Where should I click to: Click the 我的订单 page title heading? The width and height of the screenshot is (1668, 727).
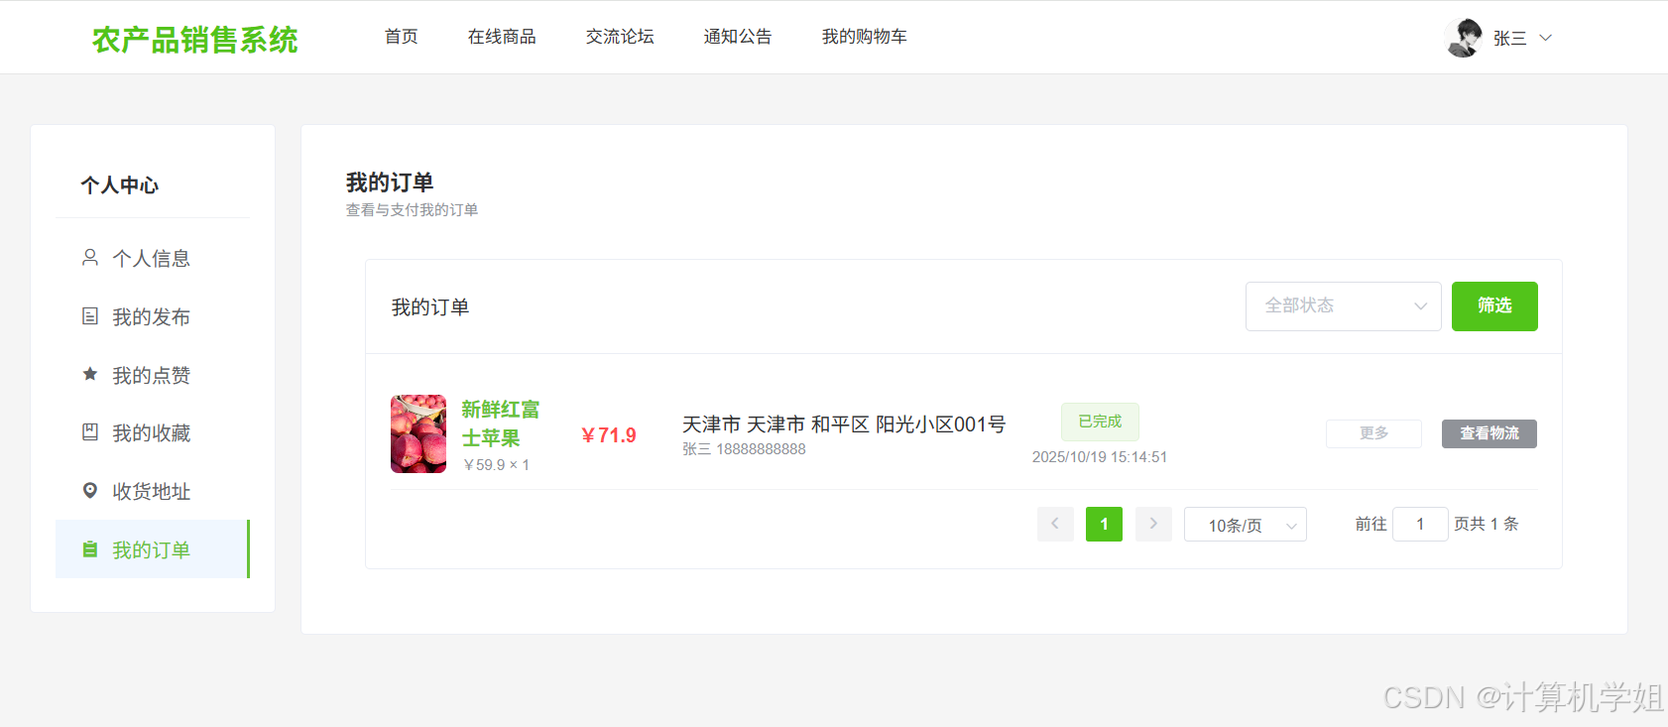click(390, 182)
